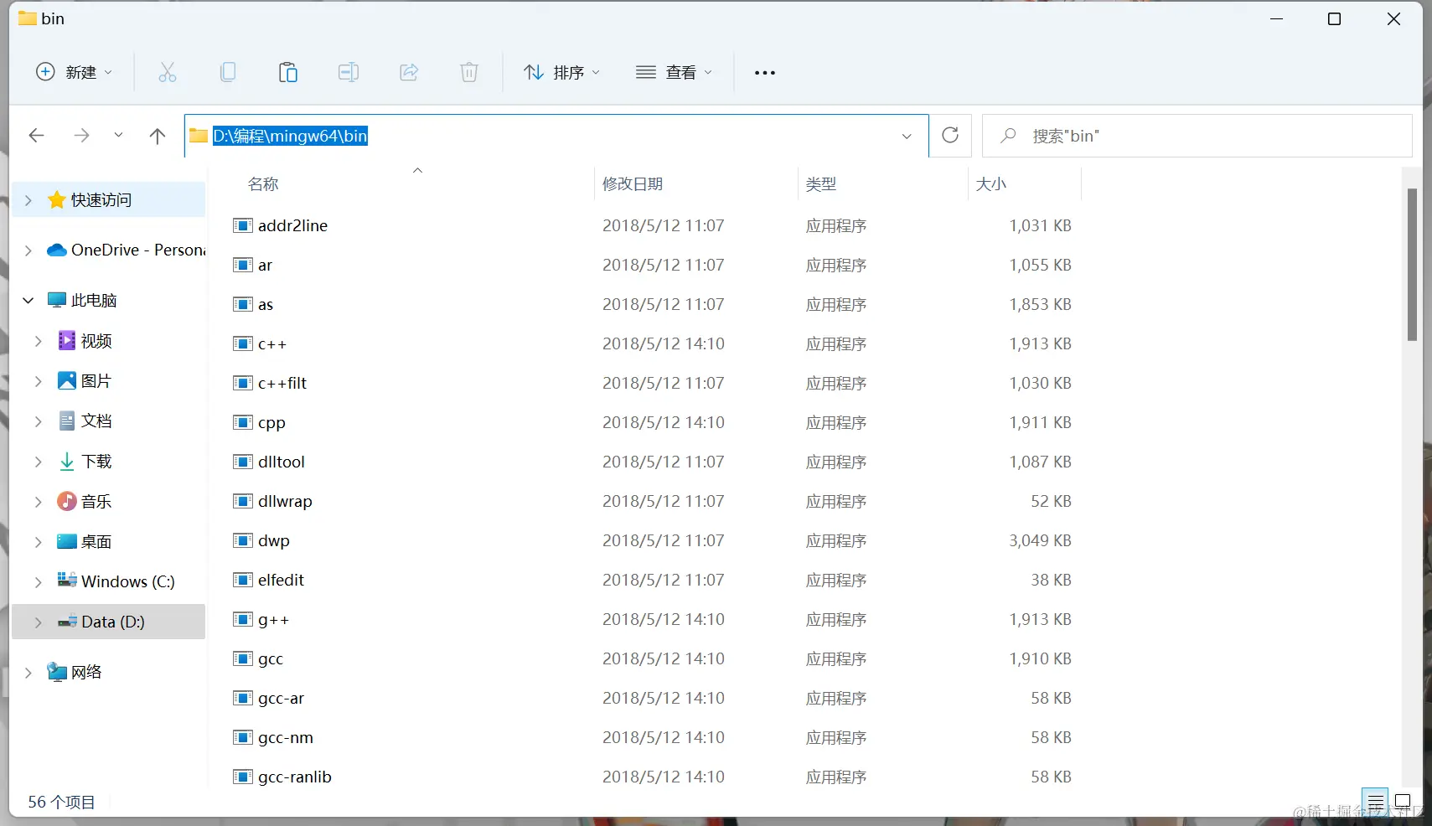The height and width of the screenshot is (826, 1432).
Task: Copy using the copy icon
Action: point(227,72)
